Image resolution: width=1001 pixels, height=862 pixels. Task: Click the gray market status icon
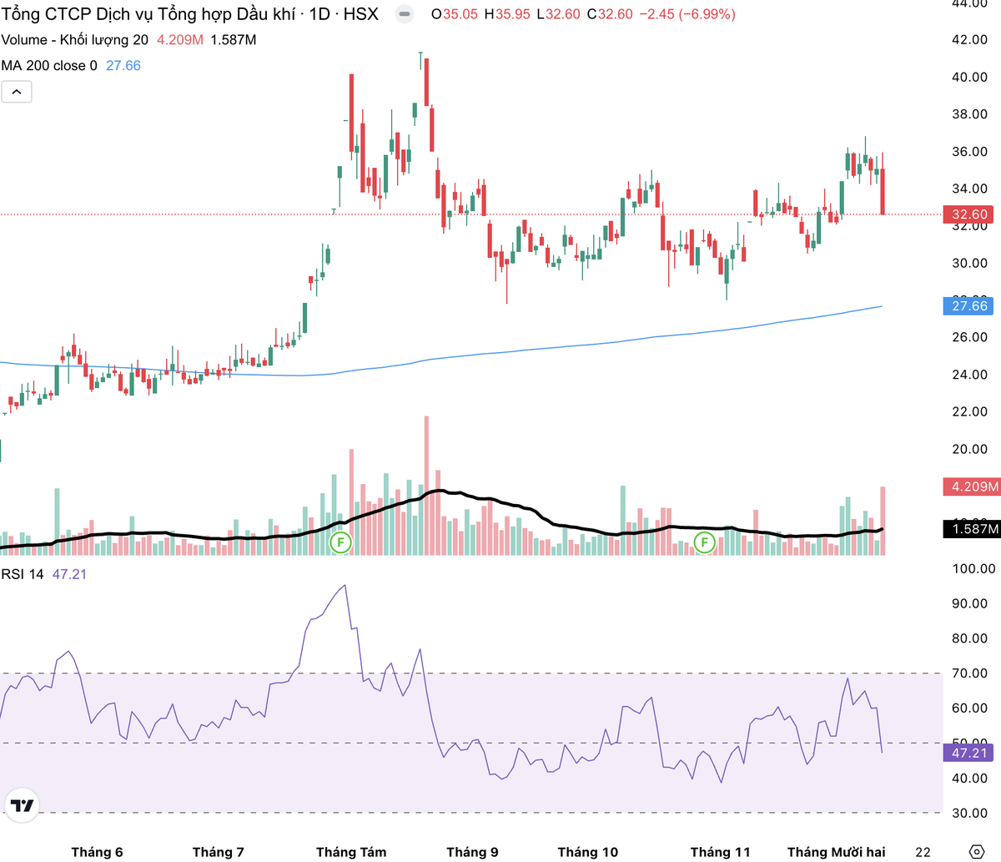point(404,14)
